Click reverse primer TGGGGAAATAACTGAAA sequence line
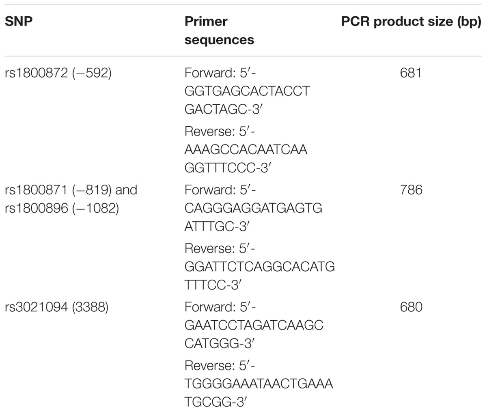The width and height of the screenshot is (487, 412). pos(259,384)
